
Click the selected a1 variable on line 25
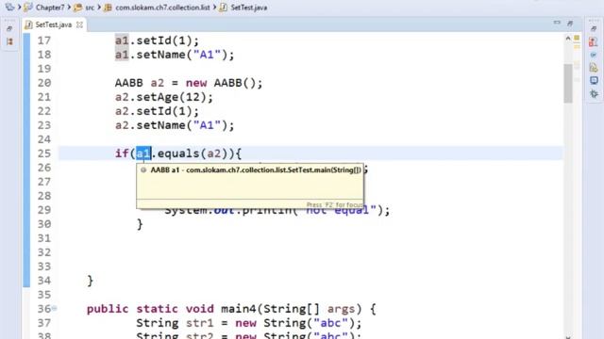tap(143, 153)
